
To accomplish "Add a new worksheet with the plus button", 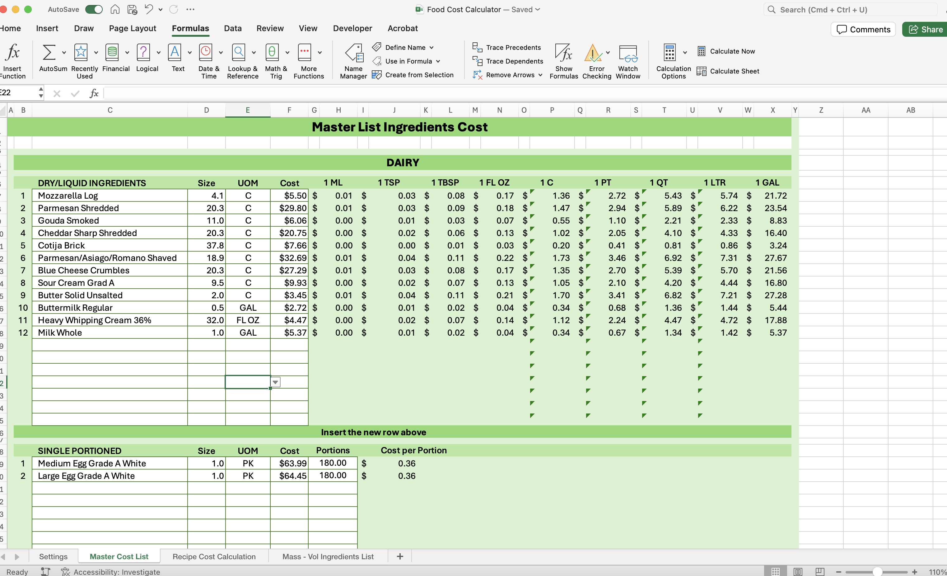I will (400, 556).
